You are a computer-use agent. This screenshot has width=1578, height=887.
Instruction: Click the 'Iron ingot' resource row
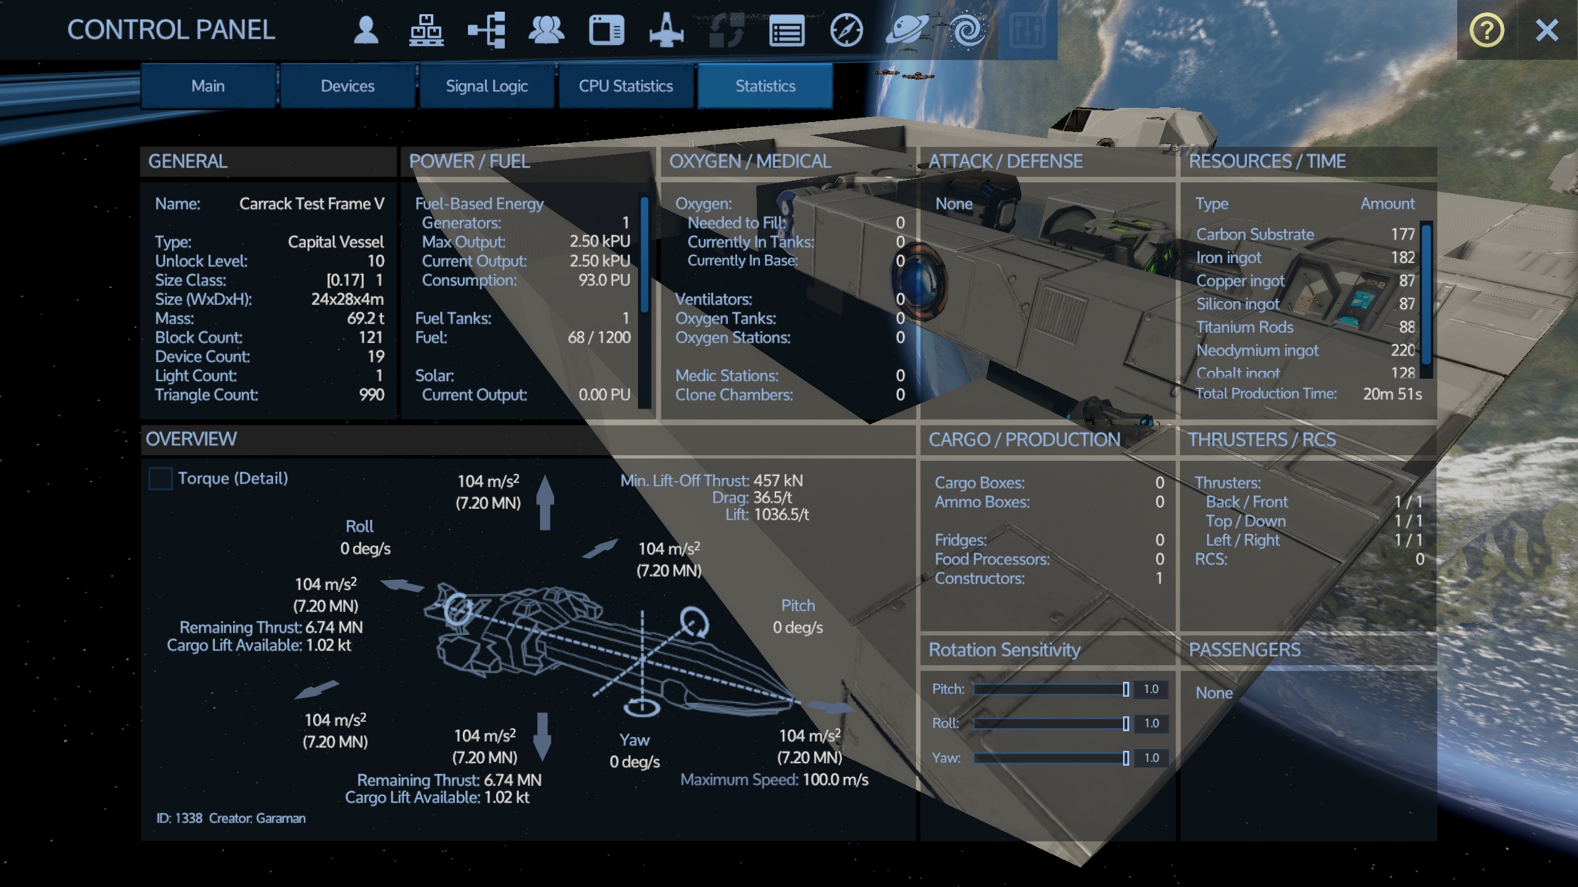(x=1305, y=257)
